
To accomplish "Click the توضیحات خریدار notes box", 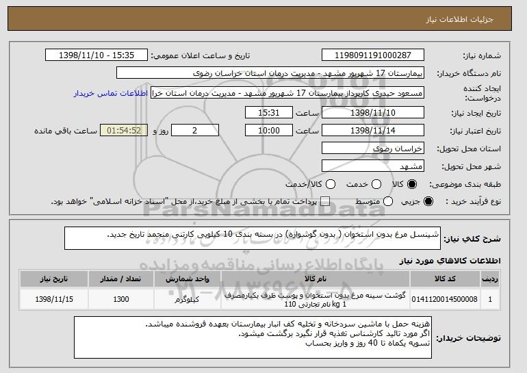I will tap(253, 337).
